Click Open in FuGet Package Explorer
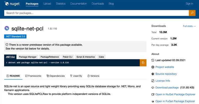Screen dimensions: 199x104 pyautogui.click(x=175, y=101)
